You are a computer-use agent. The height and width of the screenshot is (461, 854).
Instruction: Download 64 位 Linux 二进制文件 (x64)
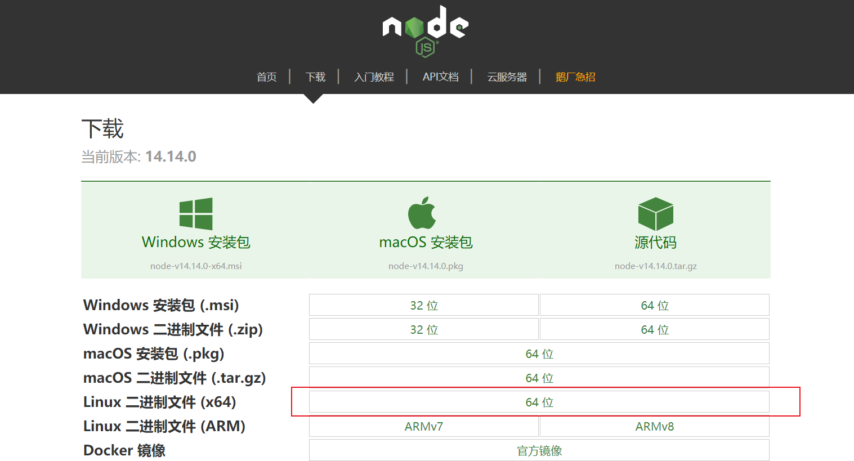click(539, 402)
